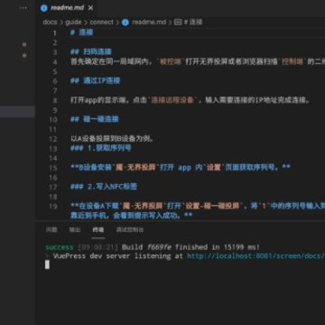
Task: Open the sidebar's three-dot more actions menu
Action: (x=23, y=8)
